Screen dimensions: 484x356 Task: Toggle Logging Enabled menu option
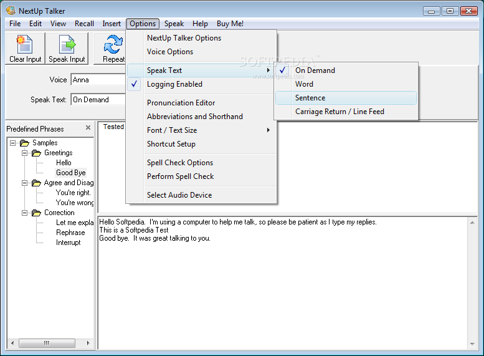pos(202,84)
